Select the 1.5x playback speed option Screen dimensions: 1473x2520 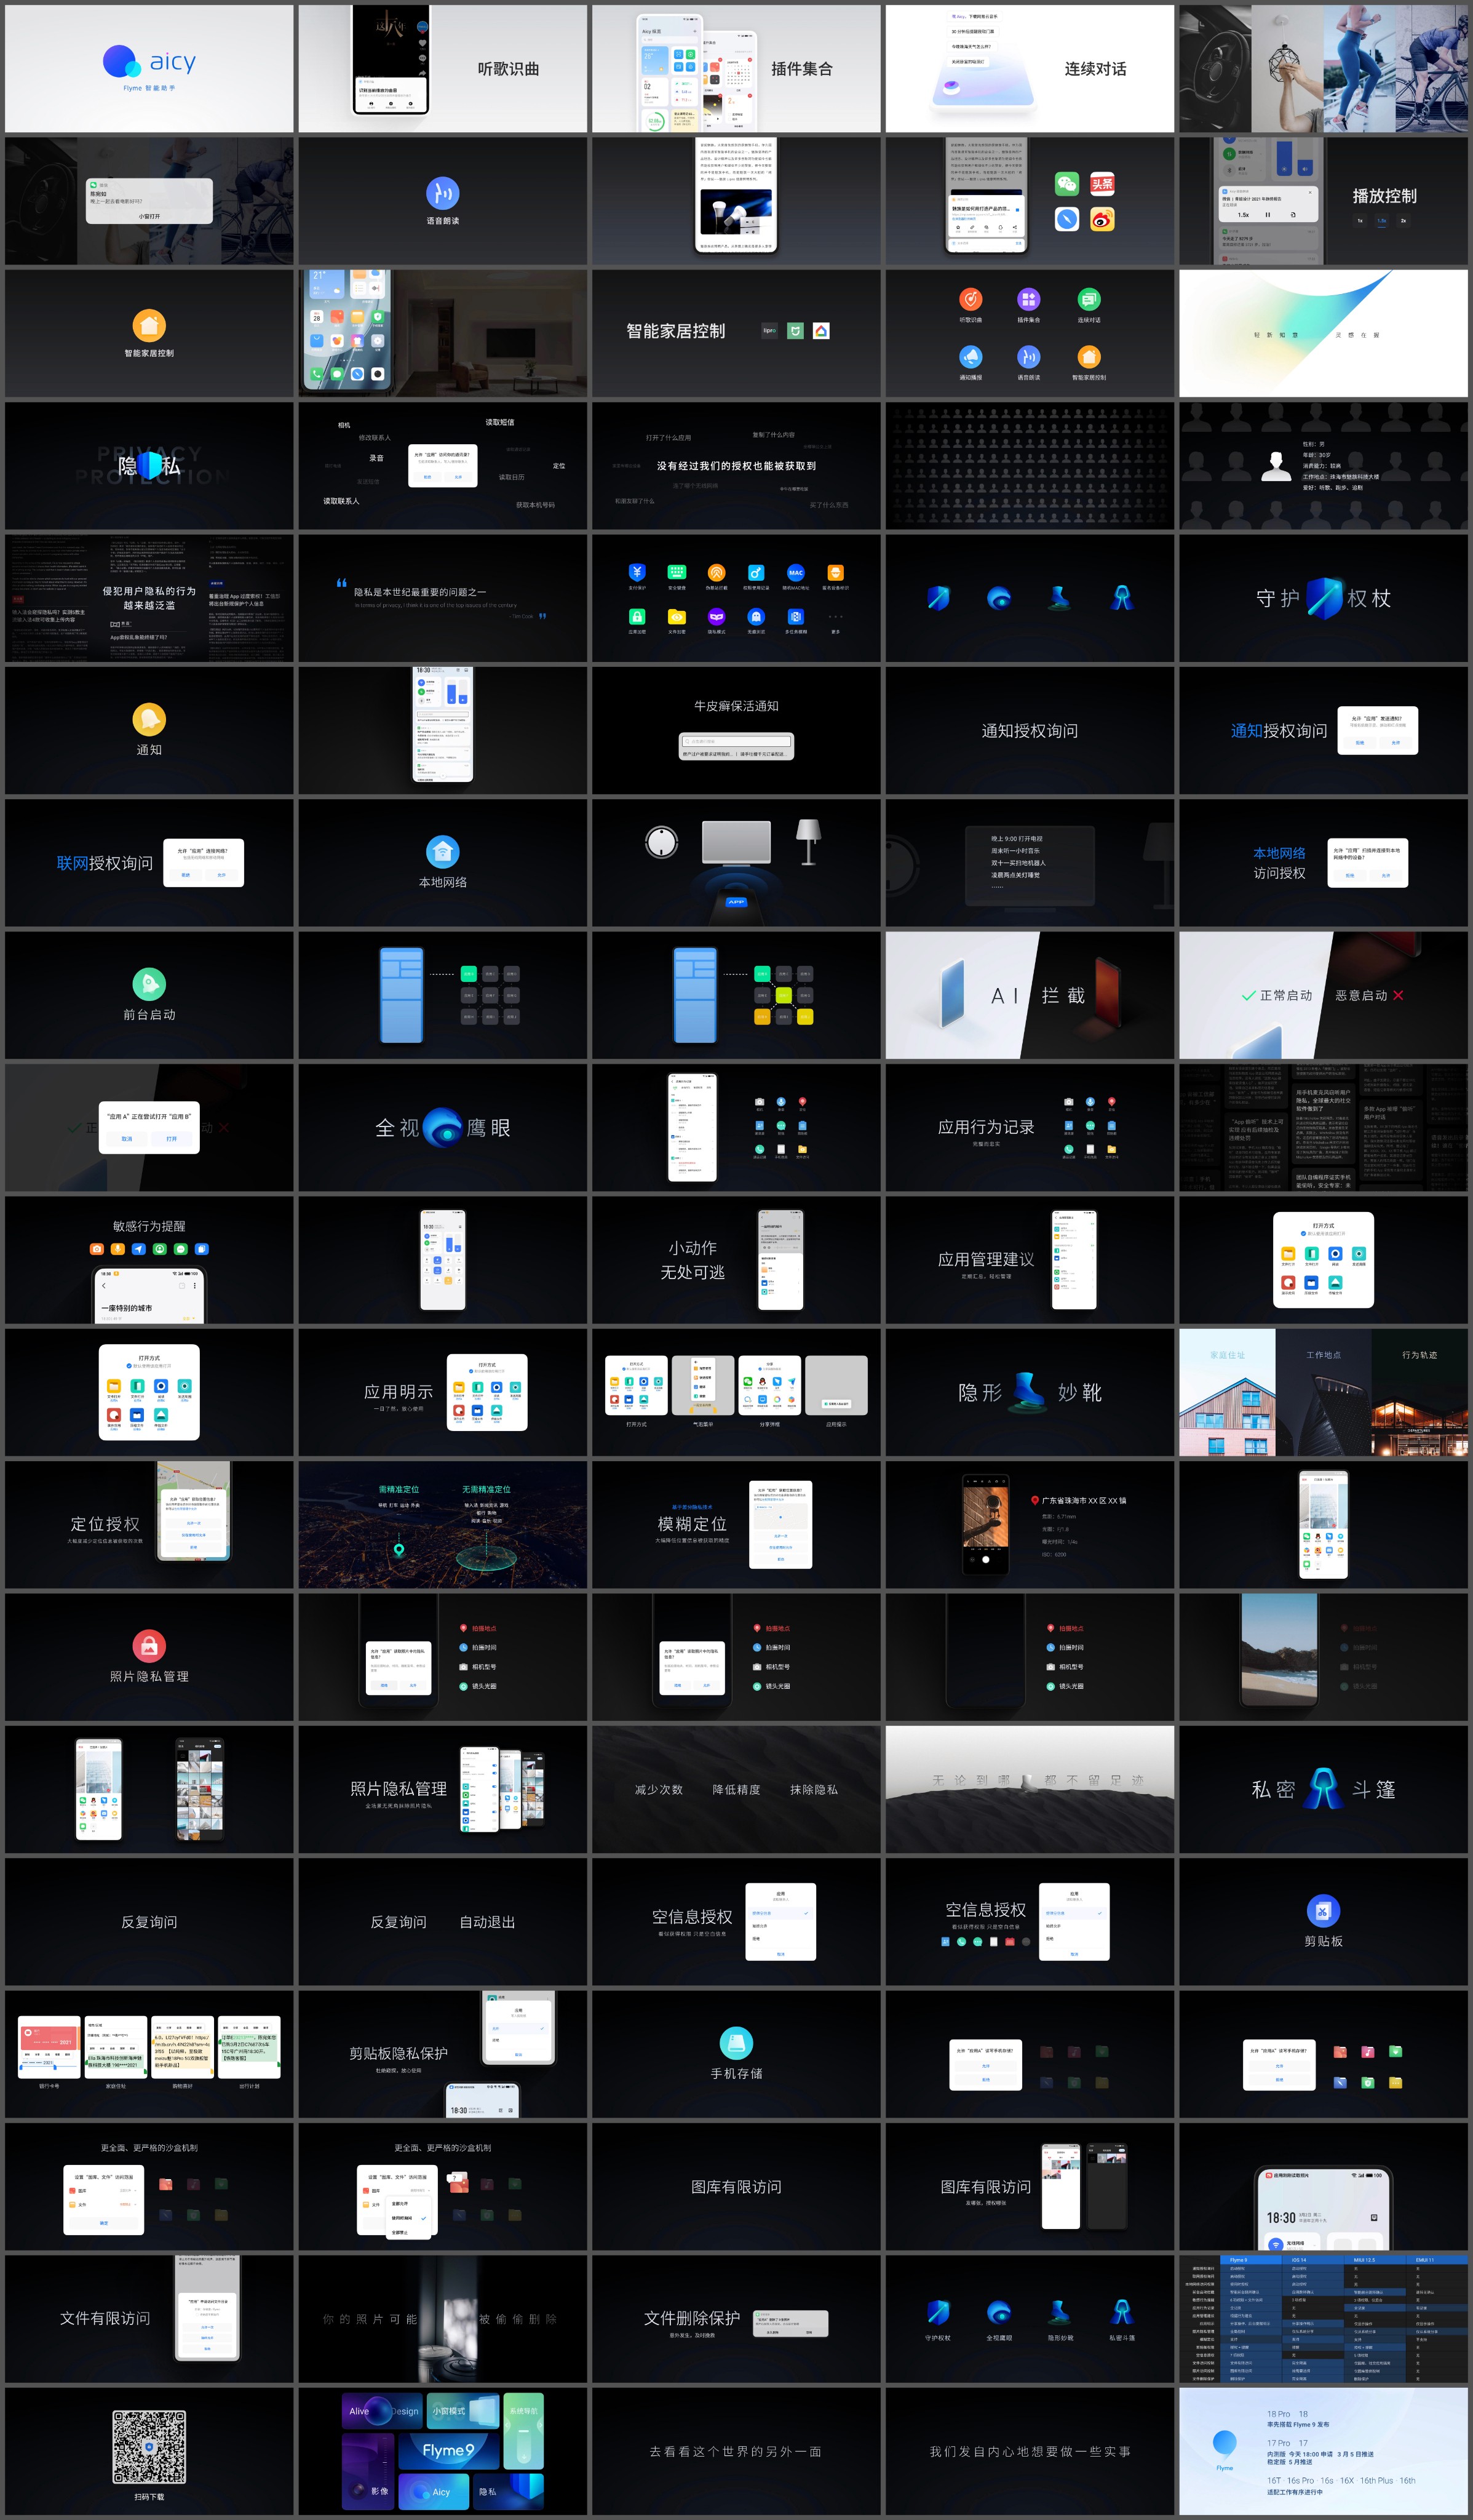pos(1381,221)
